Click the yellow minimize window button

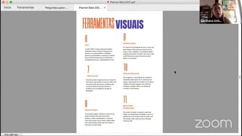[x=7, y=2]
